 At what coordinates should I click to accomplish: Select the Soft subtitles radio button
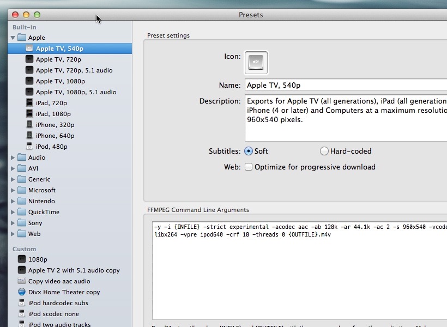[x=249, y=151]
